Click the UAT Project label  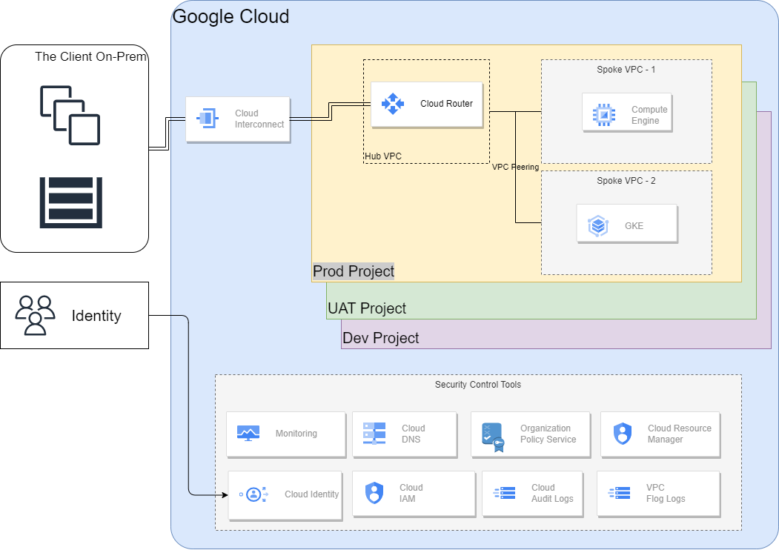(367, 308)
